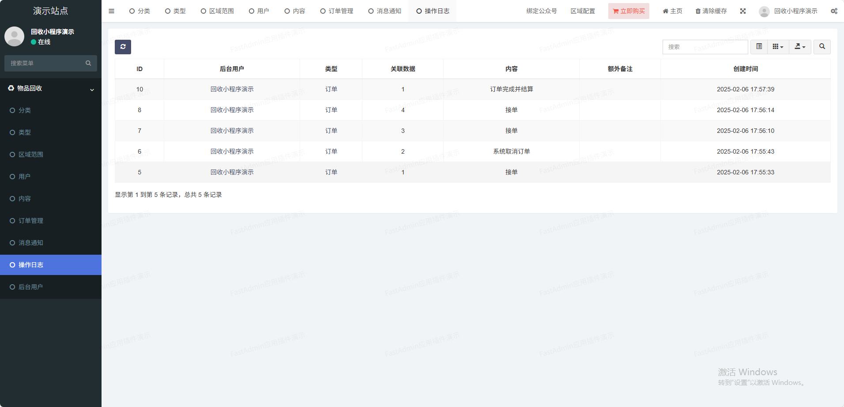The image size is (844, 407).
Task: Click the 立即购买 button
Action: click(x=629, y=11)
